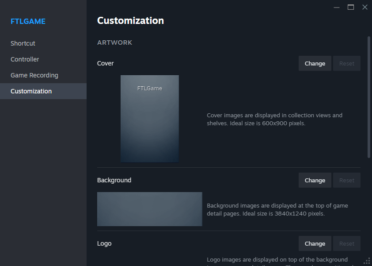The image size is (372, 266).
Task: Minimize the properties window
Action: pyautogui.click(x=337, y=7)
